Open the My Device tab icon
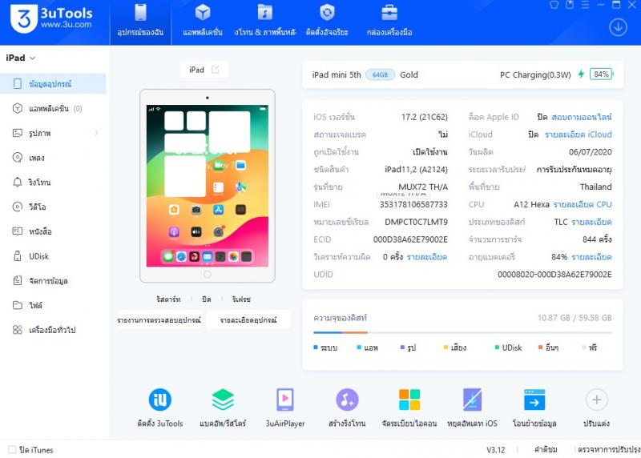Screen dimensions: 641x458 [140, 13]
